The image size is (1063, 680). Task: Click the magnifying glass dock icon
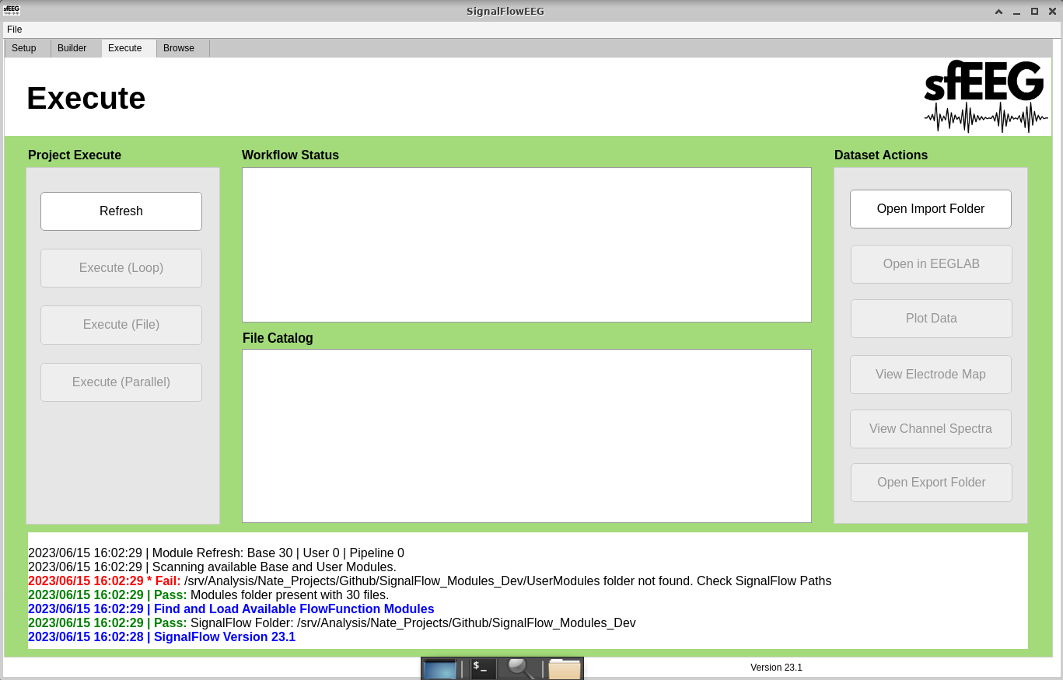[520, 668]
